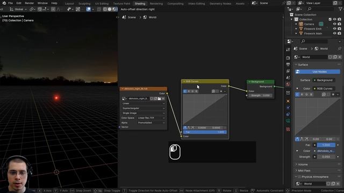344x193 pixels.
Task: Click World in node editor breadcrumb
Action: pos(153,17)
